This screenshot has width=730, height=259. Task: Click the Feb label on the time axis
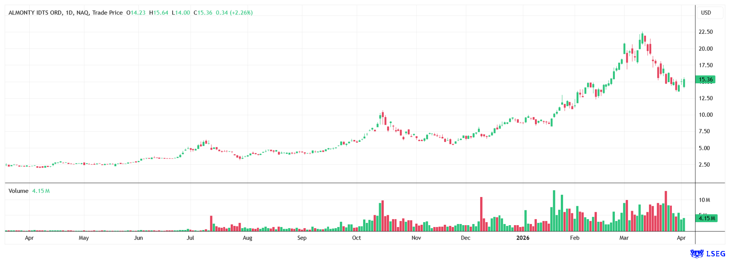[x=574, y=238]
